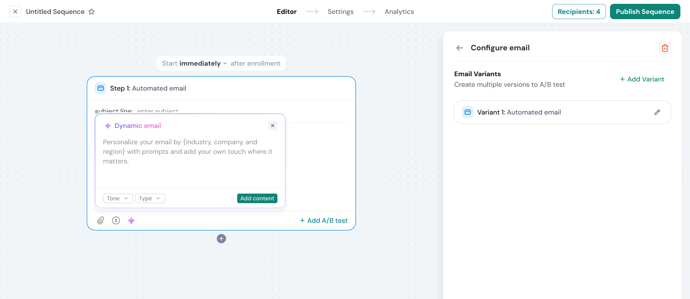Click the Step 1 email envelope icon
Image resolution: width=690 pixels, height=299 pixels.
[x=101, y=88]
